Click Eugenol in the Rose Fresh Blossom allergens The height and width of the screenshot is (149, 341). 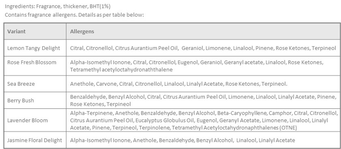coord(187,62)
